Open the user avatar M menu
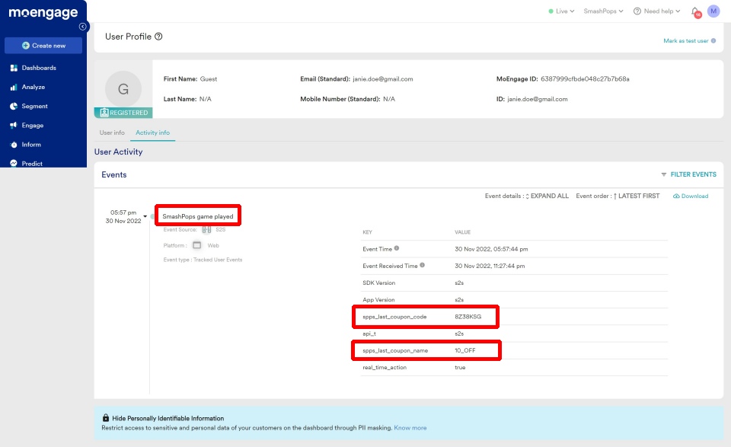This screenshot has height=447, width=731. pos(713,11)
